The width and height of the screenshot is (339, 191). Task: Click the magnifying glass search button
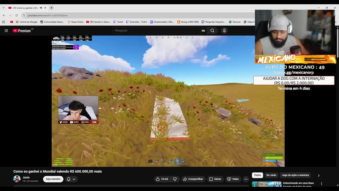212,31
